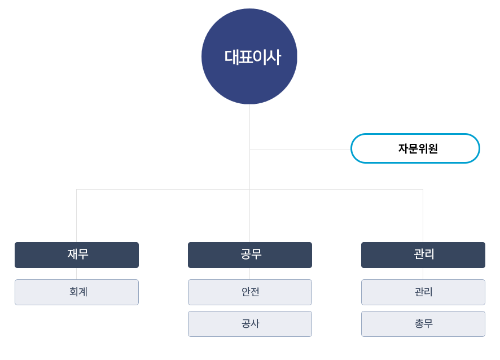Click the 대표이사 circle node

coord(249,56)
